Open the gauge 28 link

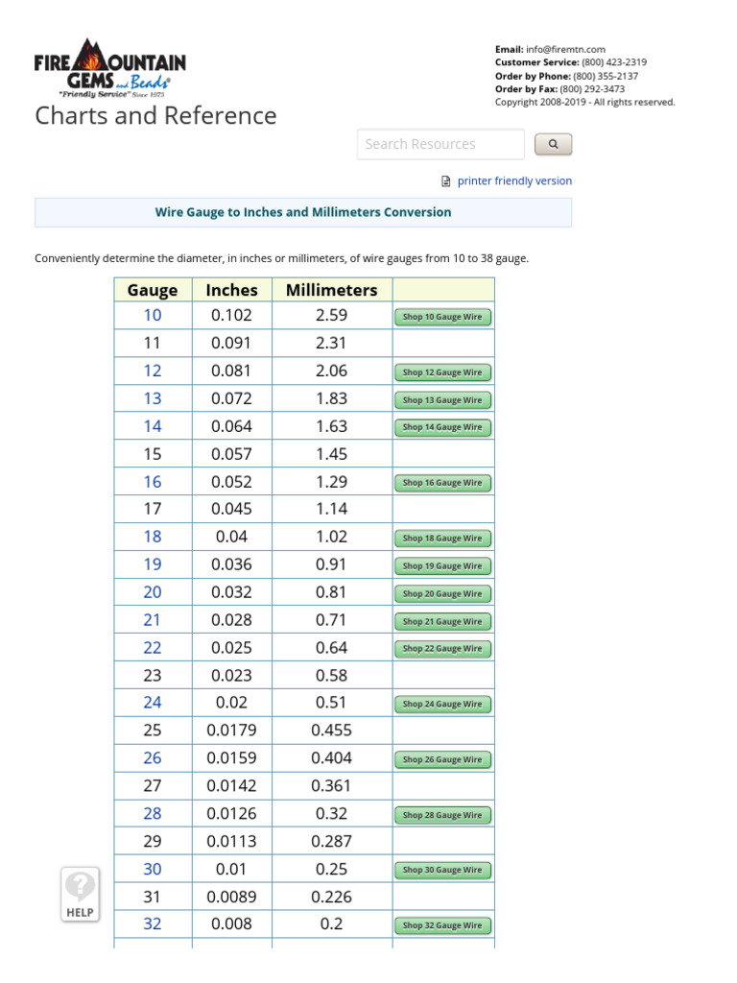tap(153, 813)
